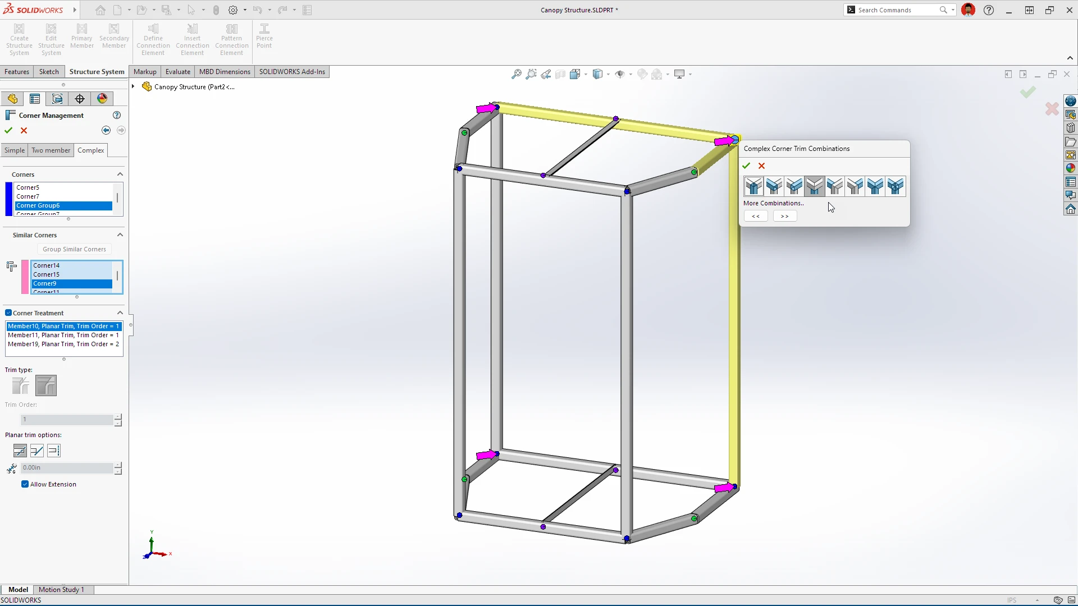Select the first complex corner trim combination
The image size is (1078, 606).
click(753, 186)
